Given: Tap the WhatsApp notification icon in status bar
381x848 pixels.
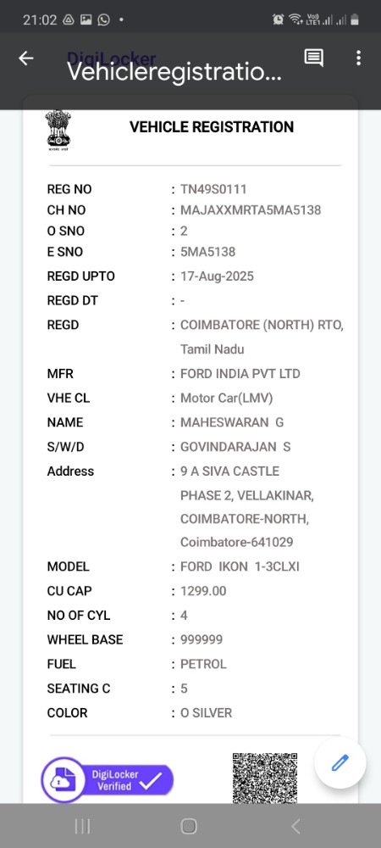Looking at the screenshot, I should tap(103, 20).
